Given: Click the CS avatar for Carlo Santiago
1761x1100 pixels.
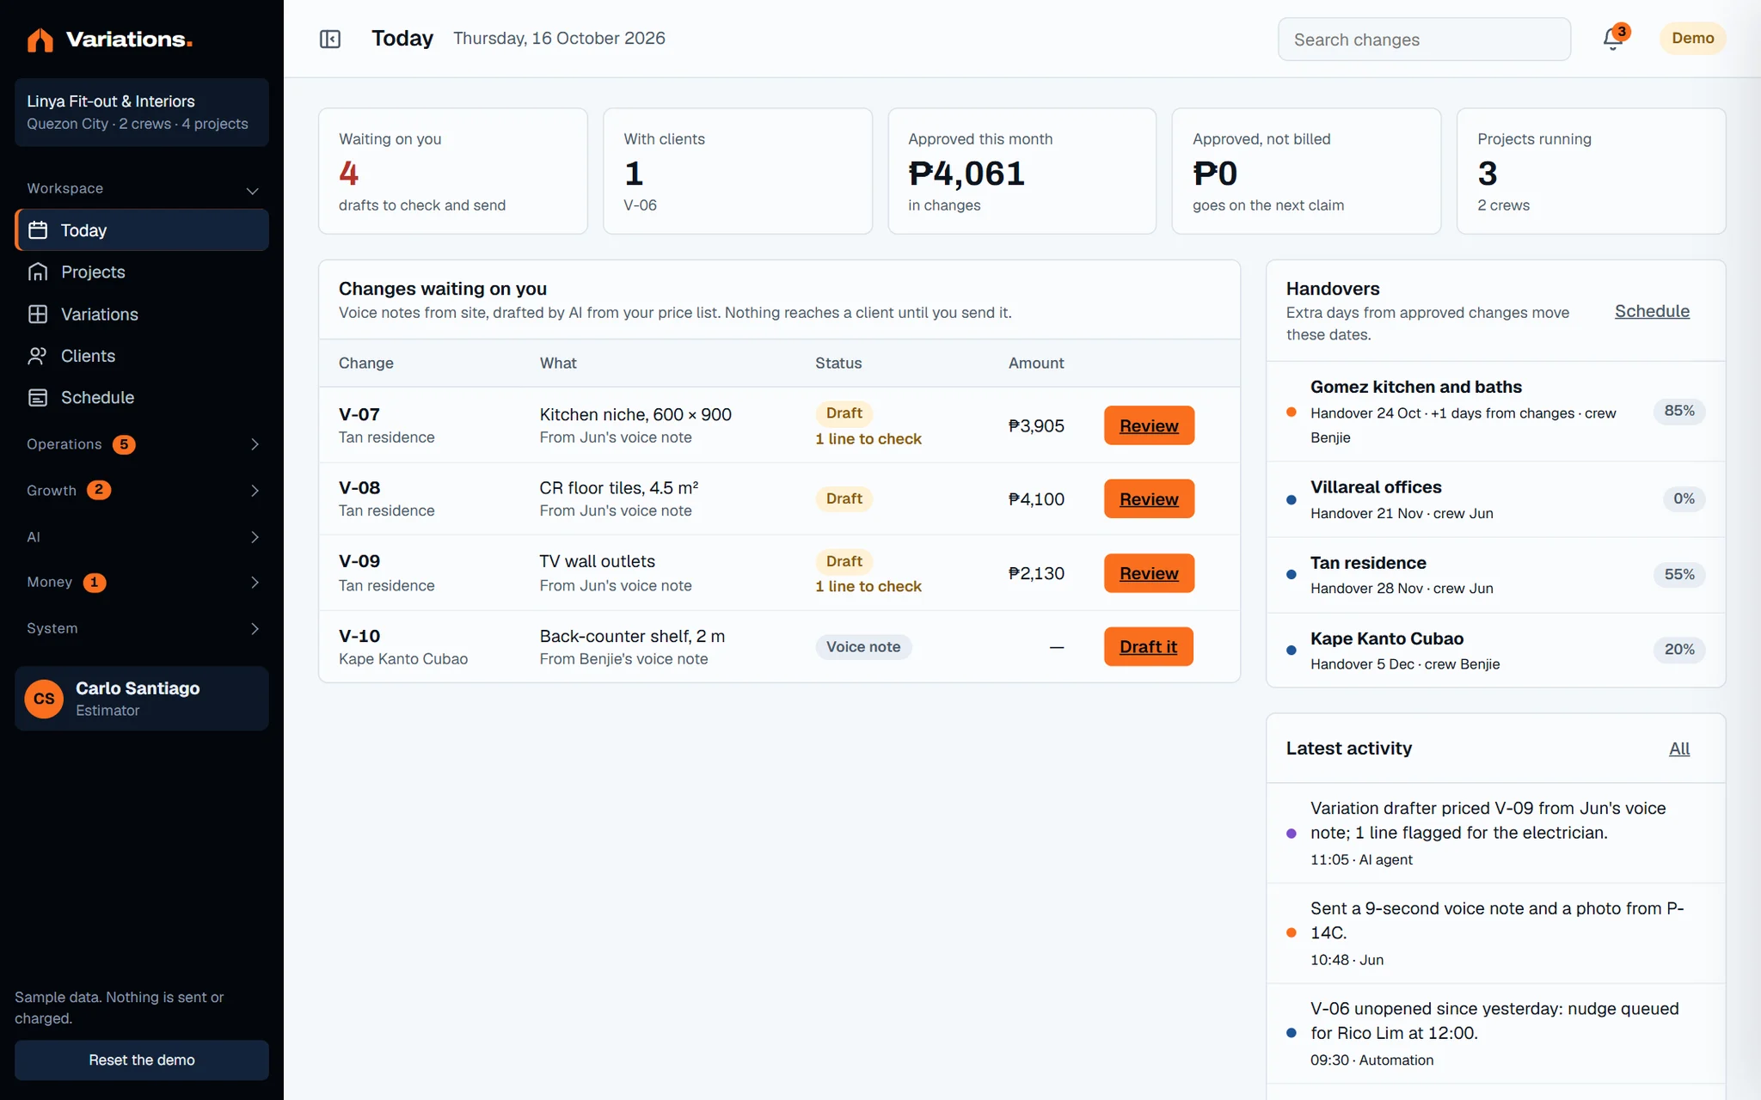Looking at the screenshot, I should pyautogui.click(x=44, y=699).
